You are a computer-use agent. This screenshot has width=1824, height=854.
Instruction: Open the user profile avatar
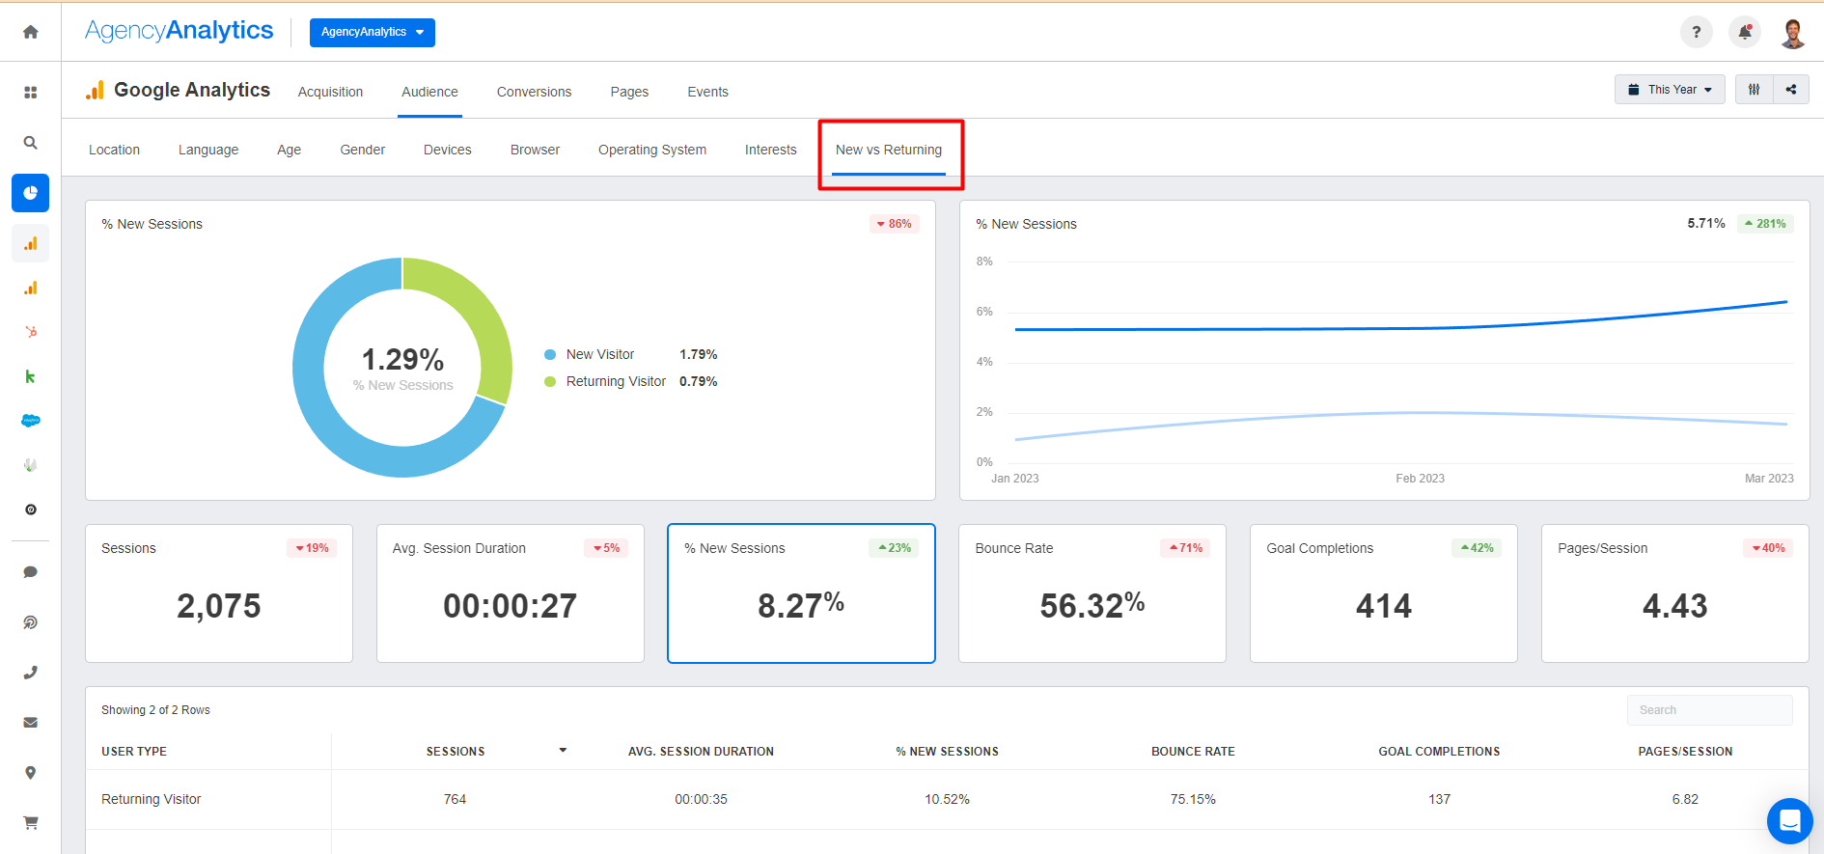point(1793,32)
